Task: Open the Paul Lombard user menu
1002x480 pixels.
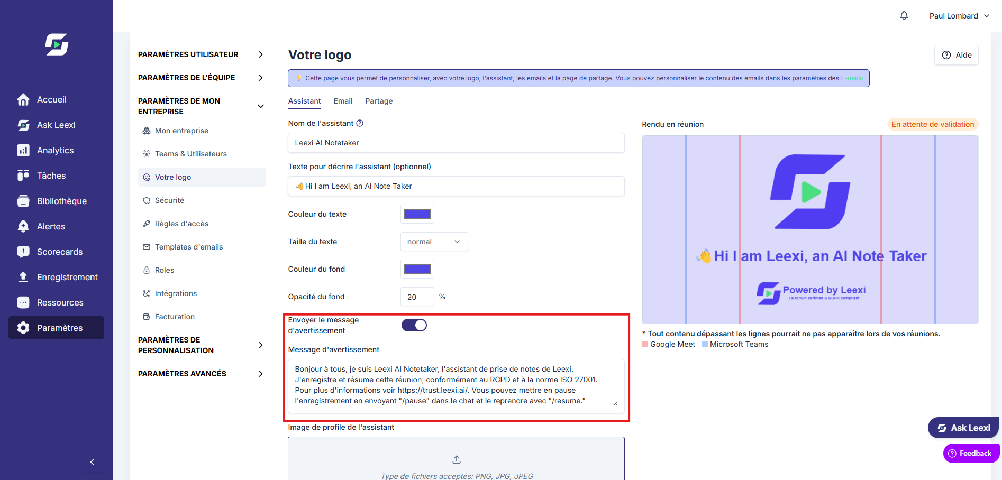Action: click(x=959, y=16)
